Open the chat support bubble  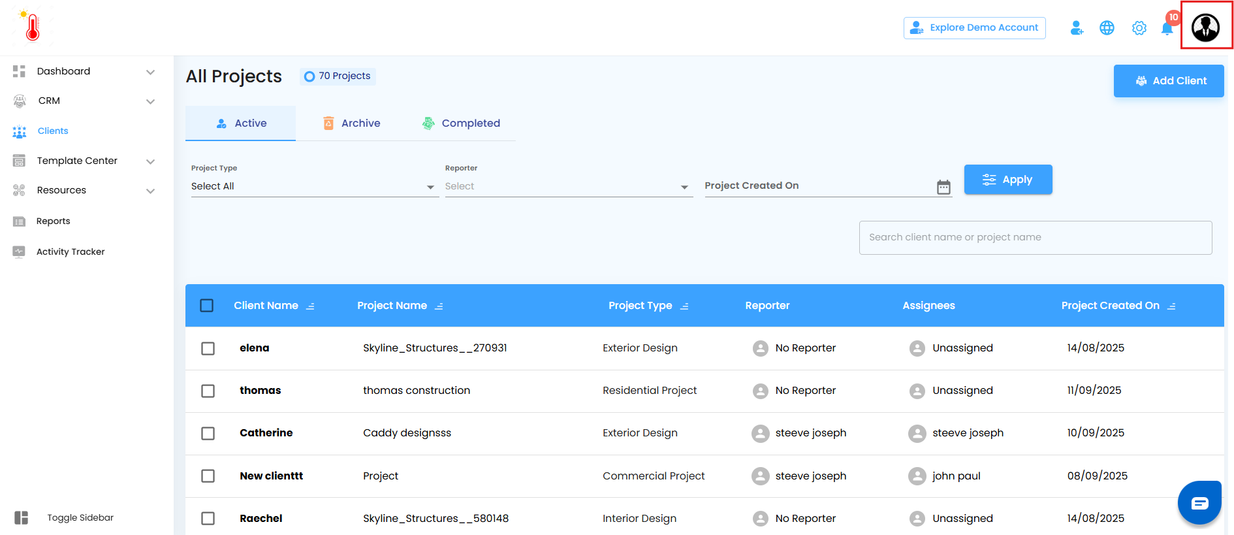click(1199, 502)
